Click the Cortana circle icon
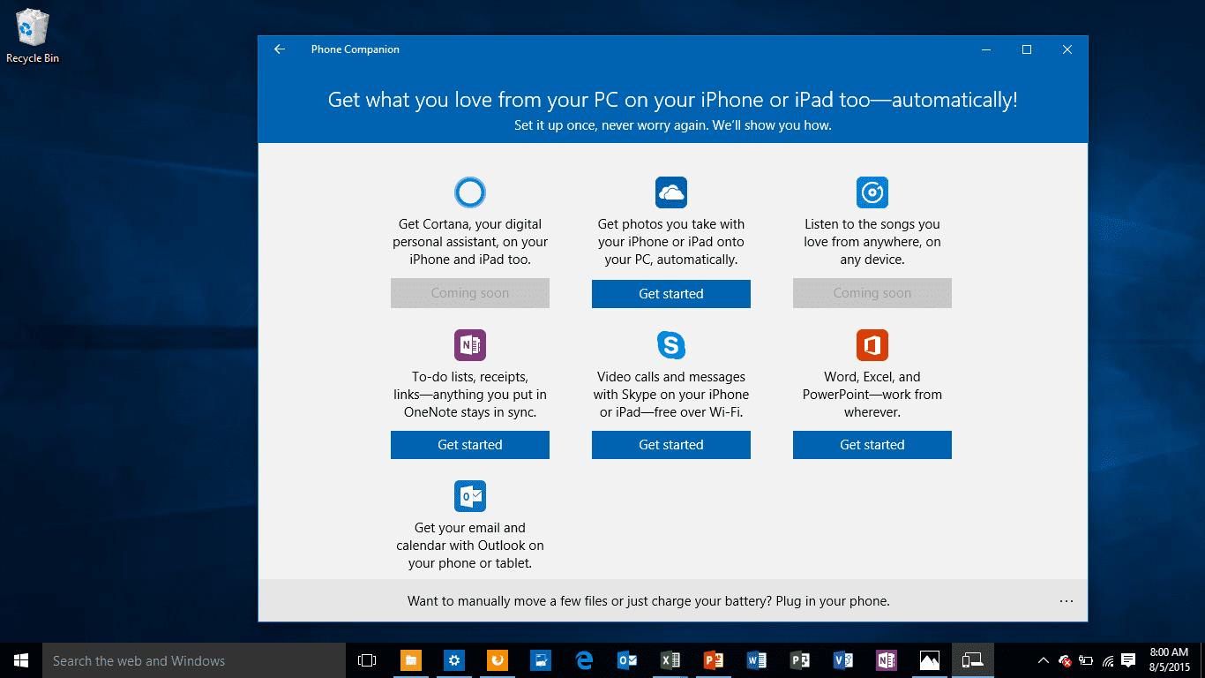 (x=470, y=192)
